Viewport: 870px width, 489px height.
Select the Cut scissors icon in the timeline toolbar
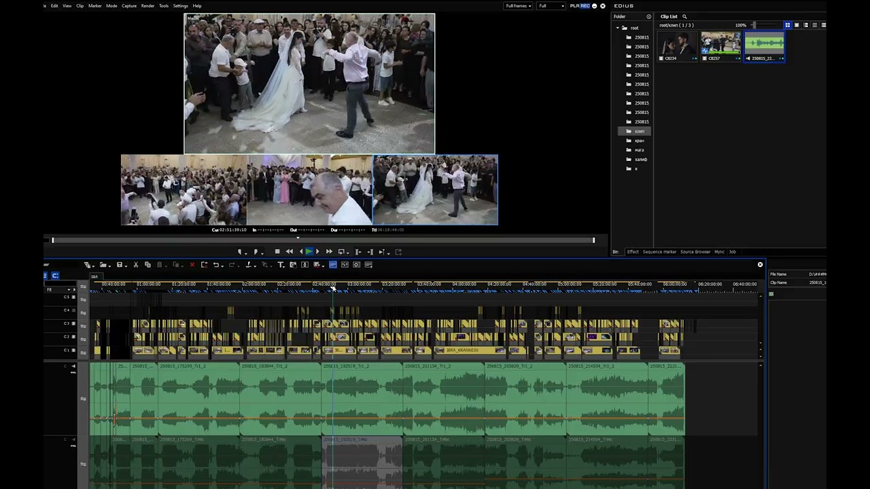point(136,265)
